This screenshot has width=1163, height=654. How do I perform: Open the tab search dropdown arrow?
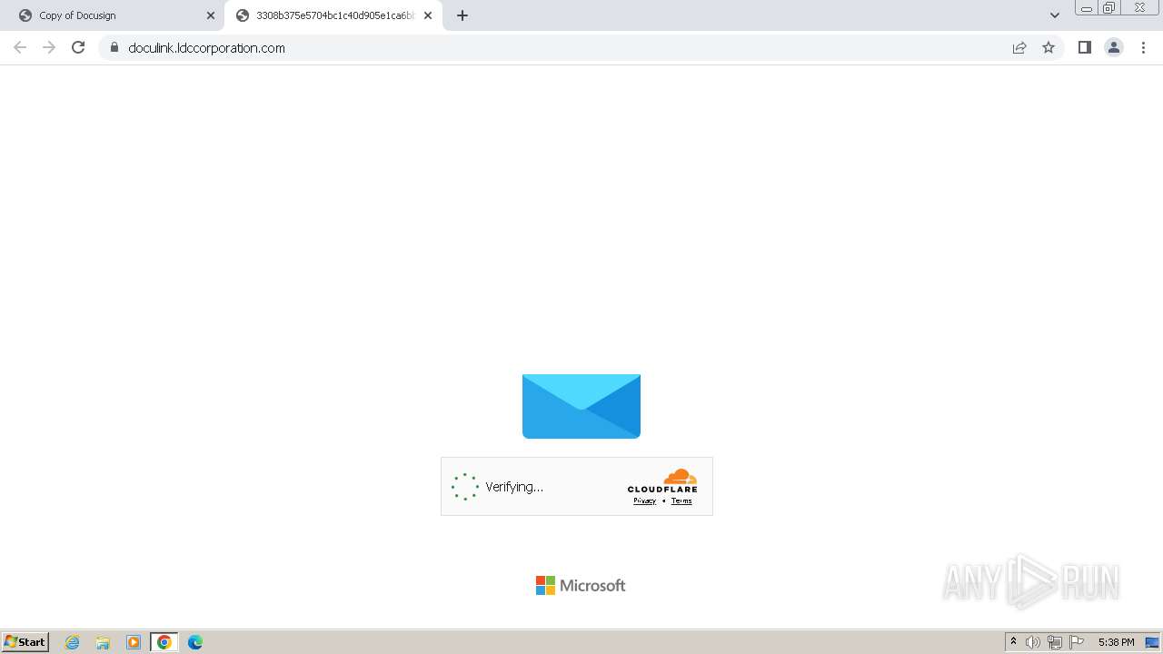point(1055,15)
